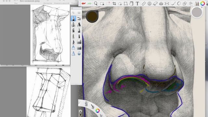Click the geometric nose block sketch below
This screenshot has width=208, height=117.
click(48, 92)
